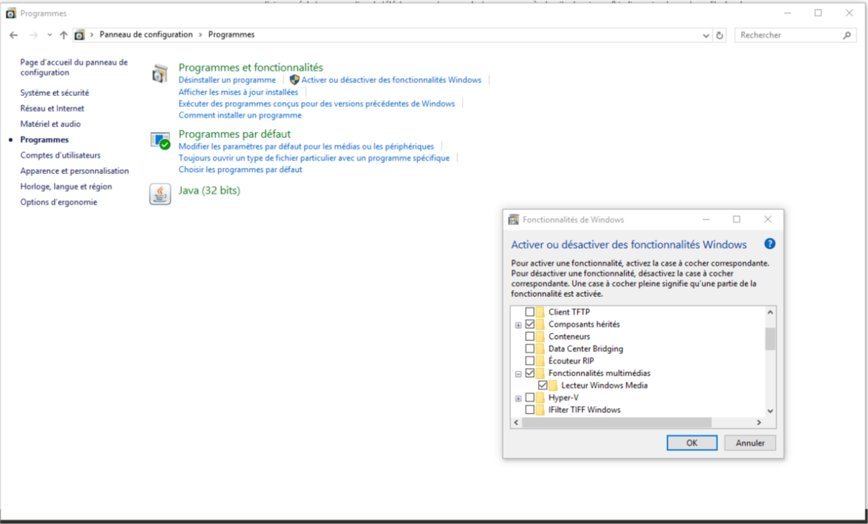Screen dimensions: 868x524
Task: Click Exécuter des programmes conçus pour versions précédentes
Action: coord(317,104)
